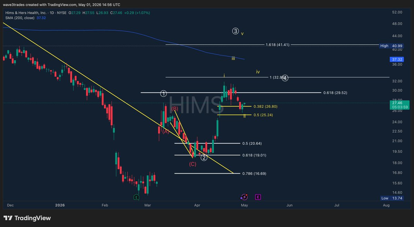Click the green 27.46 current price tag
This screenshot has width=414, height=227.
399,105
